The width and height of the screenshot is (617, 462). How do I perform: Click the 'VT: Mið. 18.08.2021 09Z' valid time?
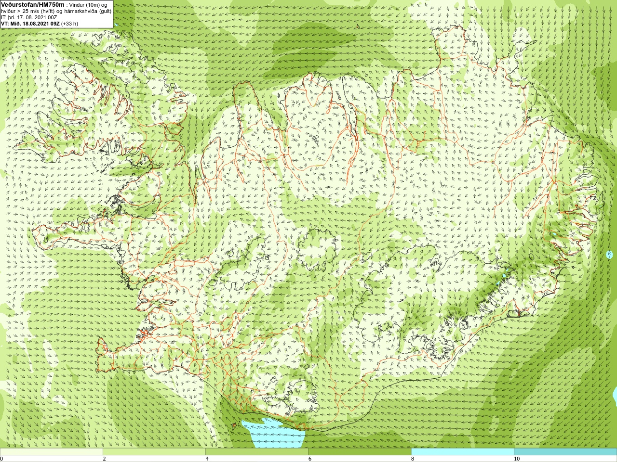tap(30, 24)
